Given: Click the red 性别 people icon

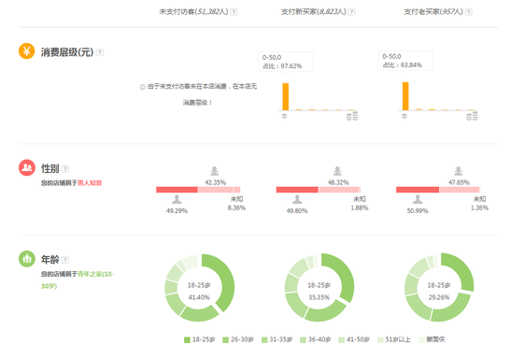Looking at the screenshot, I should pos(27,167).
